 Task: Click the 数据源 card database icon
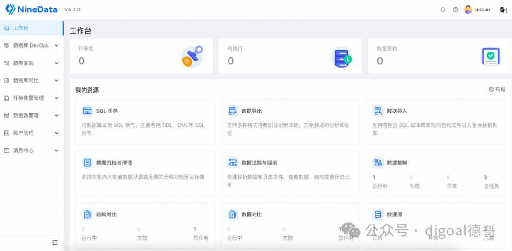(378, 215)
